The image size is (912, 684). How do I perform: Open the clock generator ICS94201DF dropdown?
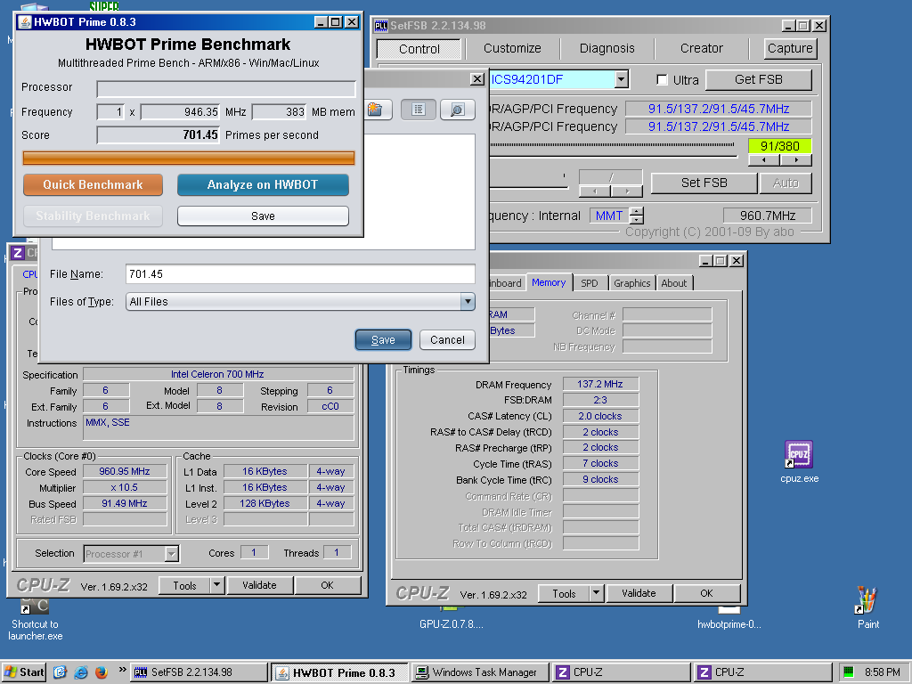point(622,79)
